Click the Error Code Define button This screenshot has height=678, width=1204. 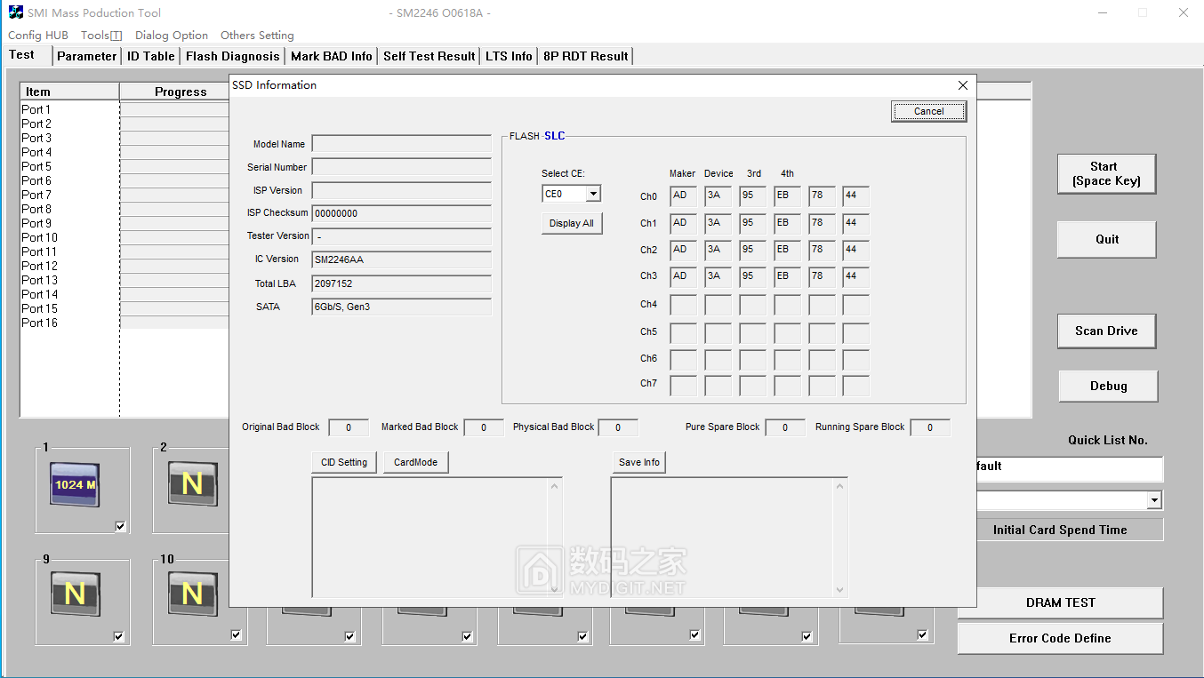coord(1060,638)
